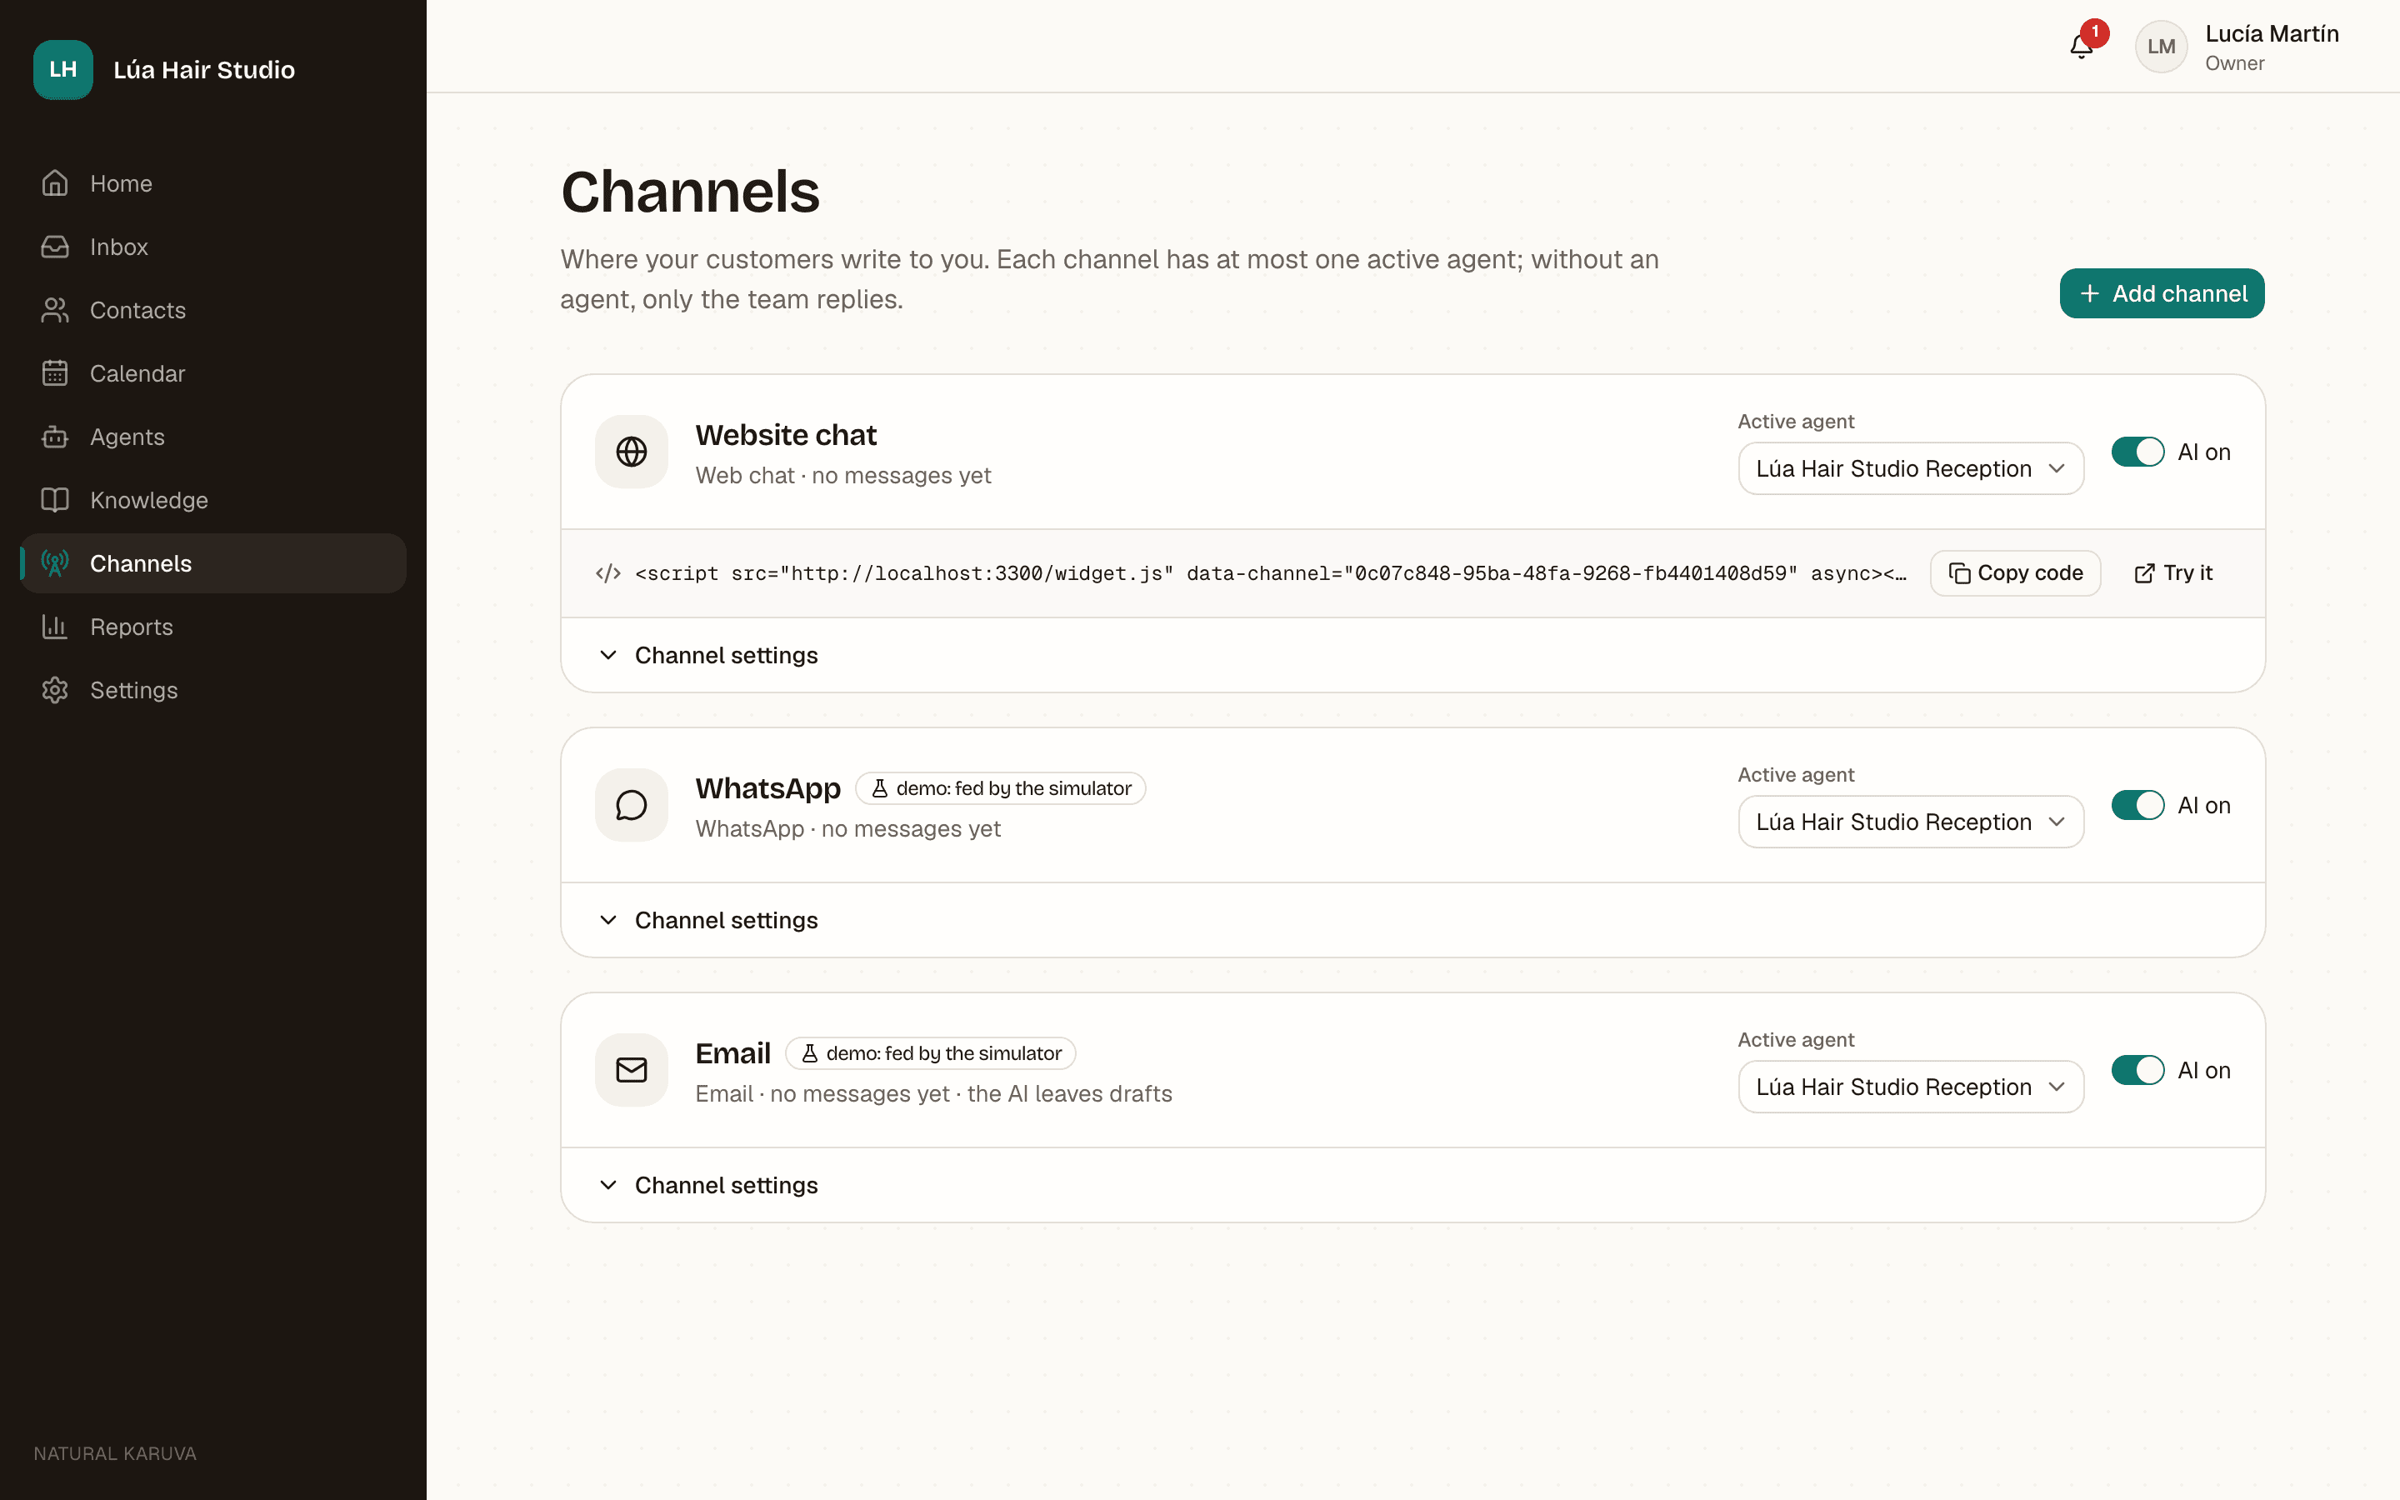Image resolution: width=2400 pixels, height=1500 pixels.
Task: Open Knowledge page in sidebar
Action: pos(213,500)
